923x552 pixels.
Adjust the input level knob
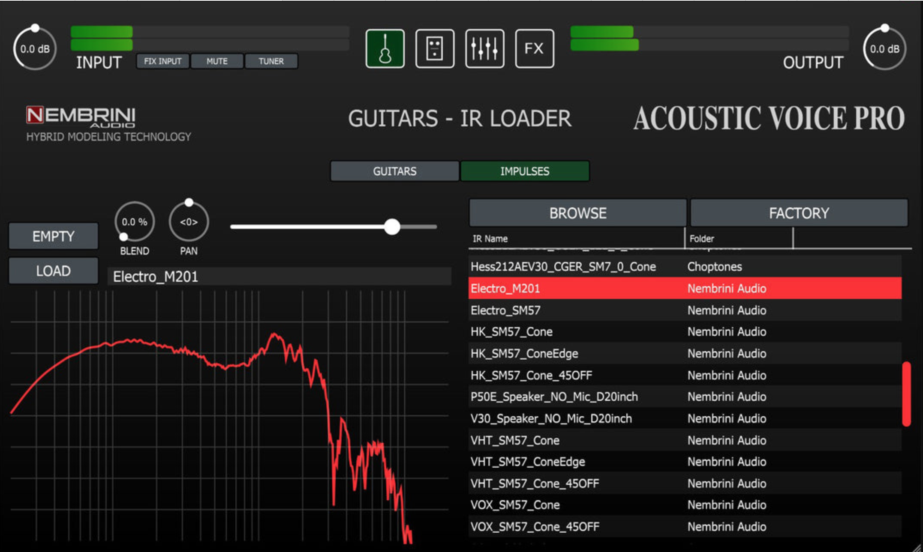36,48
